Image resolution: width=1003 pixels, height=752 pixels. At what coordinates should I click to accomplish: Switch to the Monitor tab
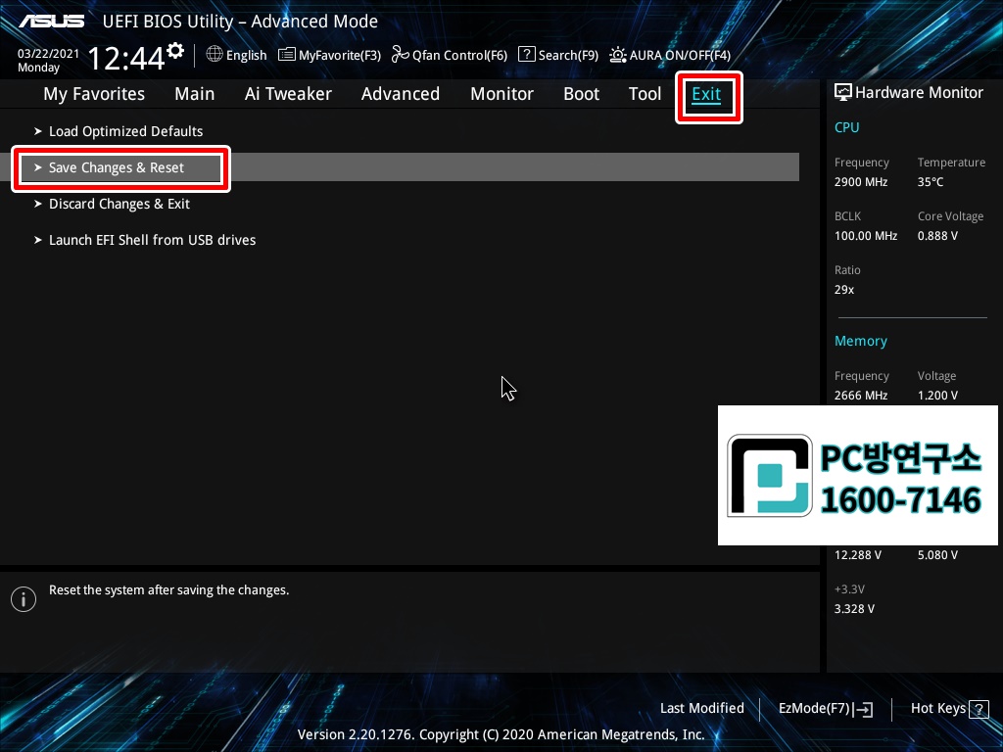tap(502, 94)
